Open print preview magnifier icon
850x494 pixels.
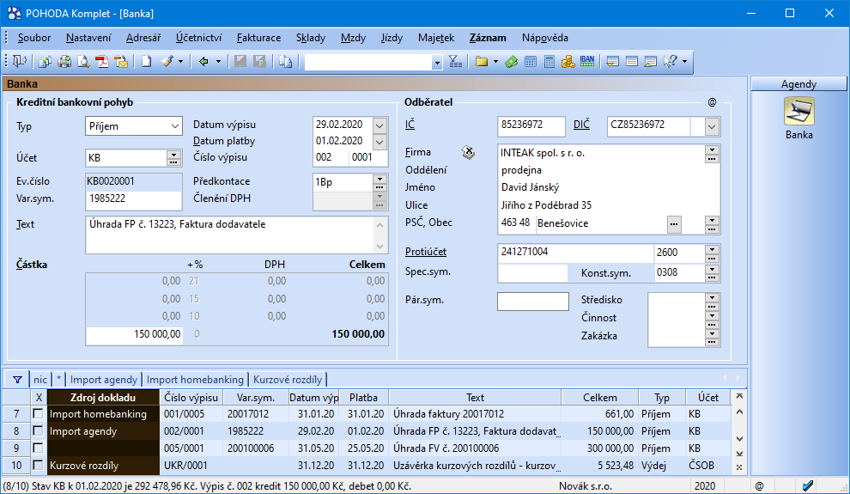pyautogui.click(x=83, y=62)
